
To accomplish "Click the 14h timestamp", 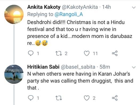I will click(106, 7).
